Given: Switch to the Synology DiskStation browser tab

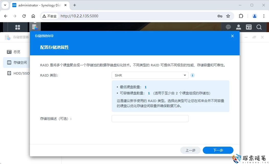Looking at the screenshot, I should click(x=38, y=5).
